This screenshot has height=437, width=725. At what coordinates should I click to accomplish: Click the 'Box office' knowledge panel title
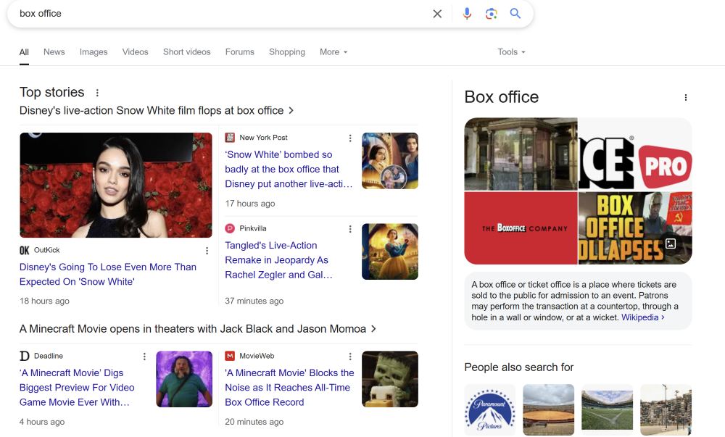point(501,97)
